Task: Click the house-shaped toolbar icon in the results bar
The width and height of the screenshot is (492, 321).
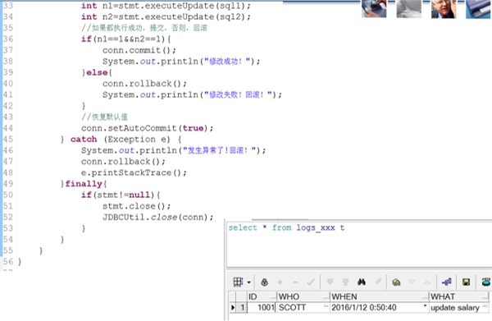Action: [x=396, y=282]
